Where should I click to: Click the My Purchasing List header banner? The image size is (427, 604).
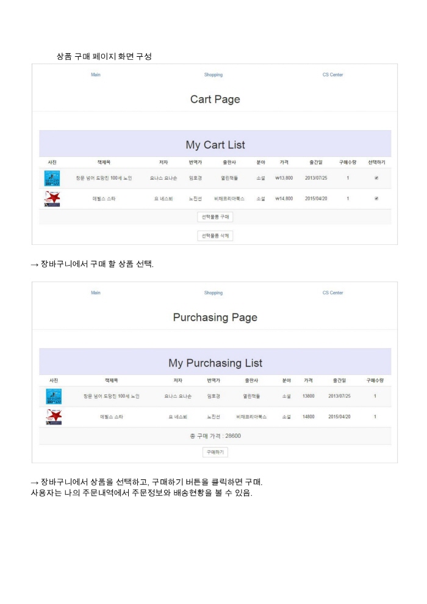215,362
